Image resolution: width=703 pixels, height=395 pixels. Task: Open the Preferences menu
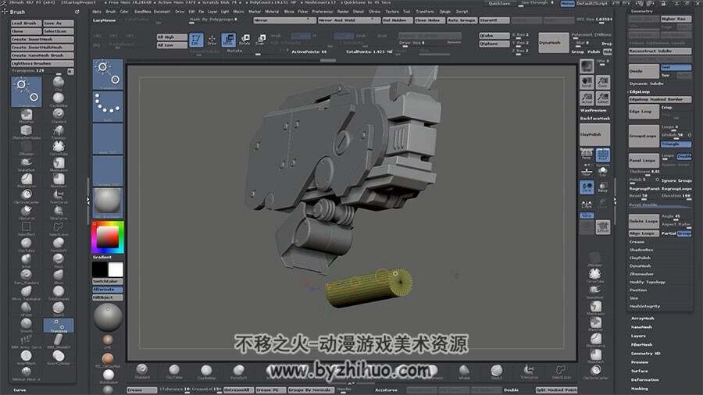323,12
